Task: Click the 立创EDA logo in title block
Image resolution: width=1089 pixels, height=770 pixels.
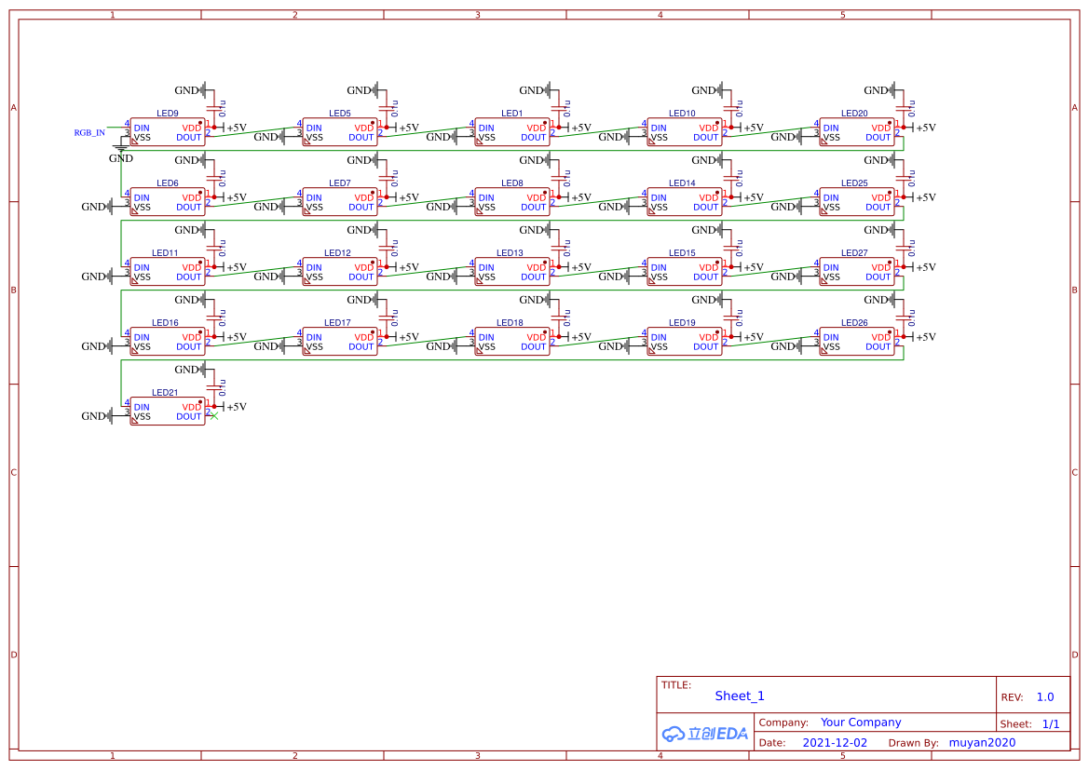Action: tap(705, 734)
